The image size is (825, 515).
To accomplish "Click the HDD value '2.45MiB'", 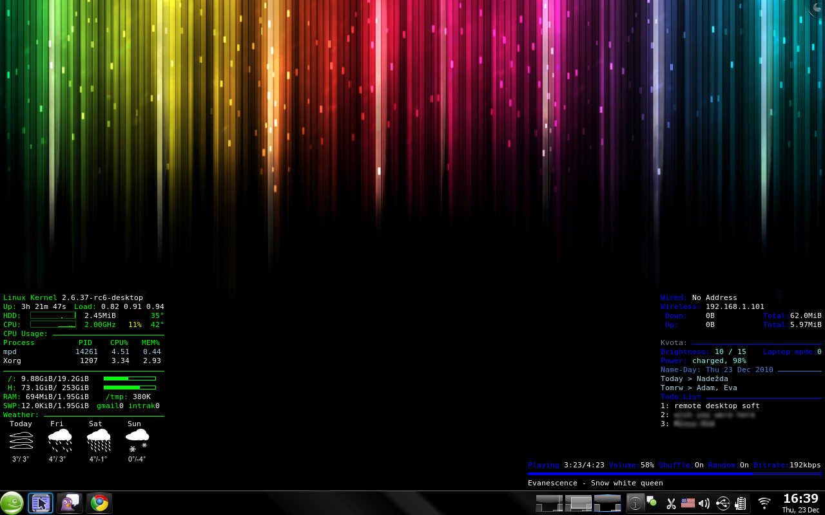I will pos(100,315).
